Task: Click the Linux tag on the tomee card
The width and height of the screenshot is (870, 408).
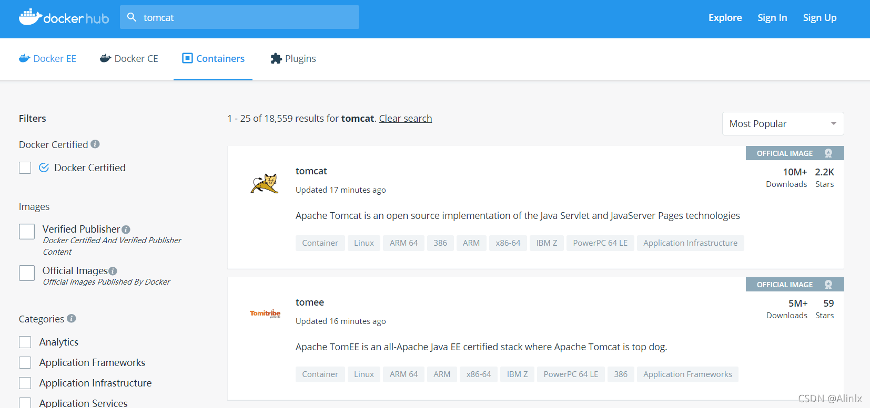Action: coord(364,374)
